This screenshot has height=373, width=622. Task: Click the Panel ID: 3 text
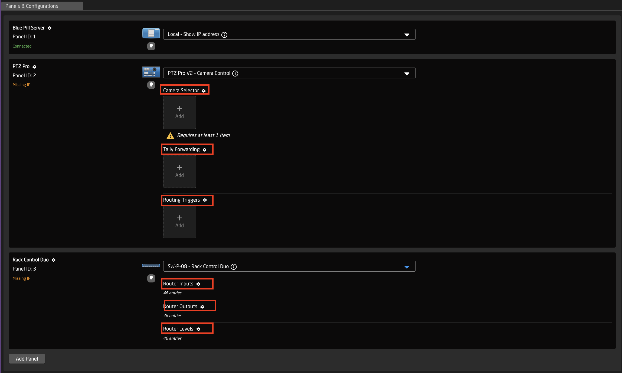(x=24, y=269)
